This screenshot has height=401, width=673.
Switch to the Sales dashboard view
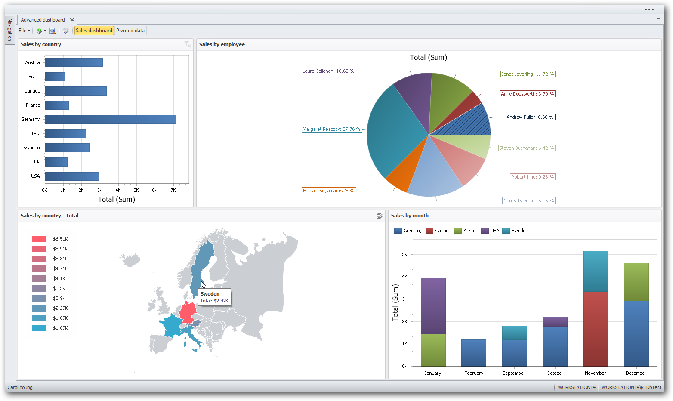point(94,31)
